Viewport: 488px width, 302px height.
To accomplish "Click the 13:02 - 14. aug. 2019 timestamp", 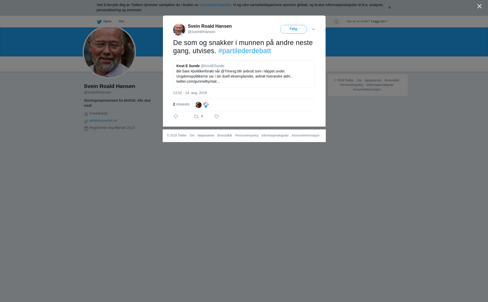I will click(190, 93).
